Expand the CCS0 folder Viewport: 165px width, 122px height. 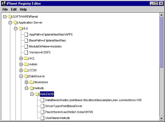point(21,70)
